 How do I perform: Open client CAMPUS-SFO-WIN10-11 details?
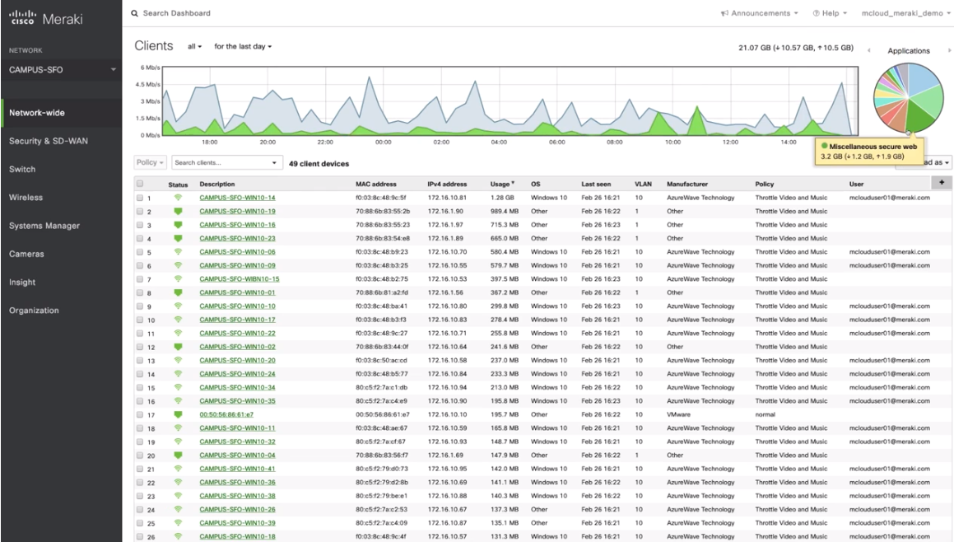[237, 428]
